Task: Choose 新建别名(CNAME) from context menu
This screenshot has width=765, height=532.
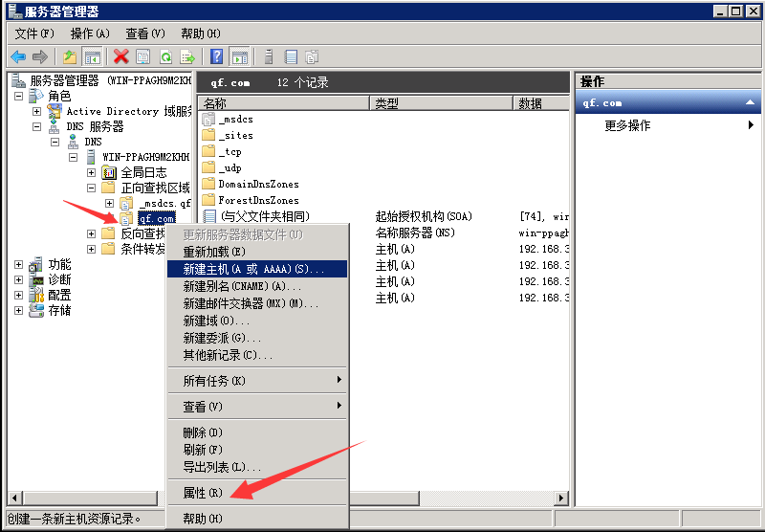Action: tap(257, 286)
